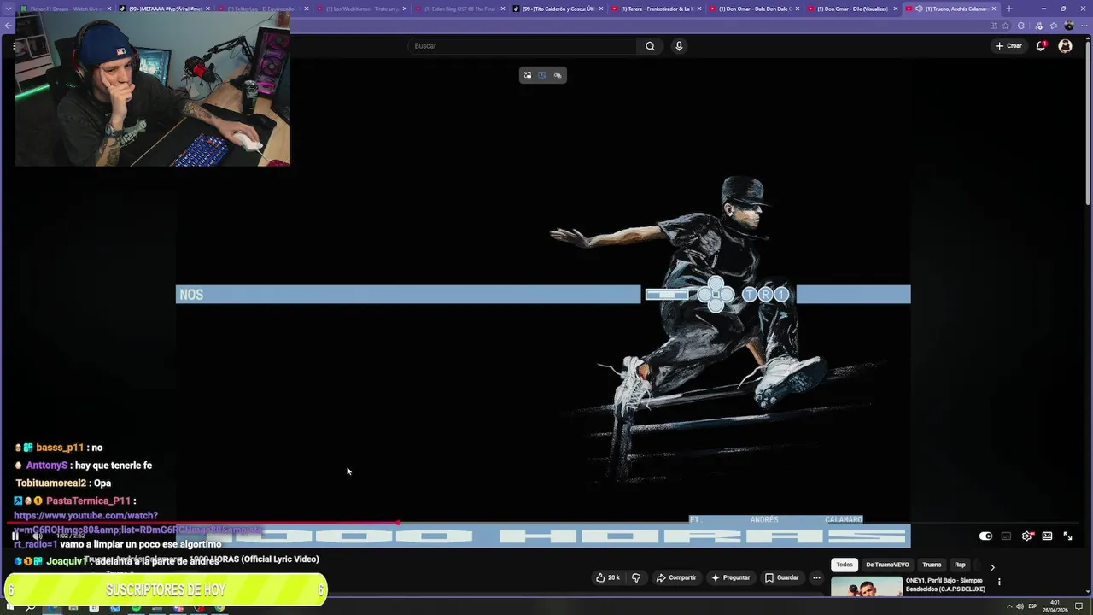
Task: Open the Windows taskbar search
Action: [x=31, y=607]
